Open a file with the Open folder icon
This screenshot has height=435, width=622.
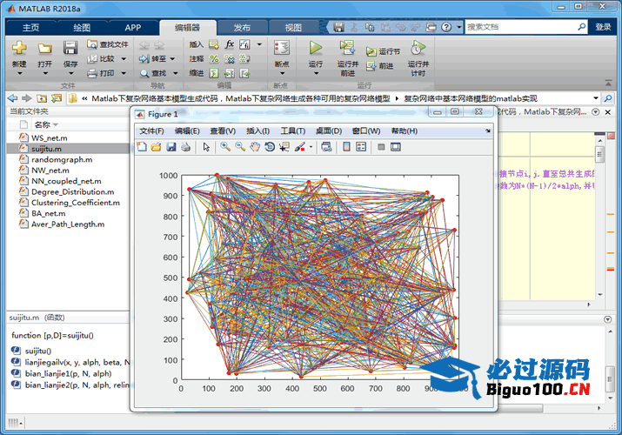(x=44, y=49)
